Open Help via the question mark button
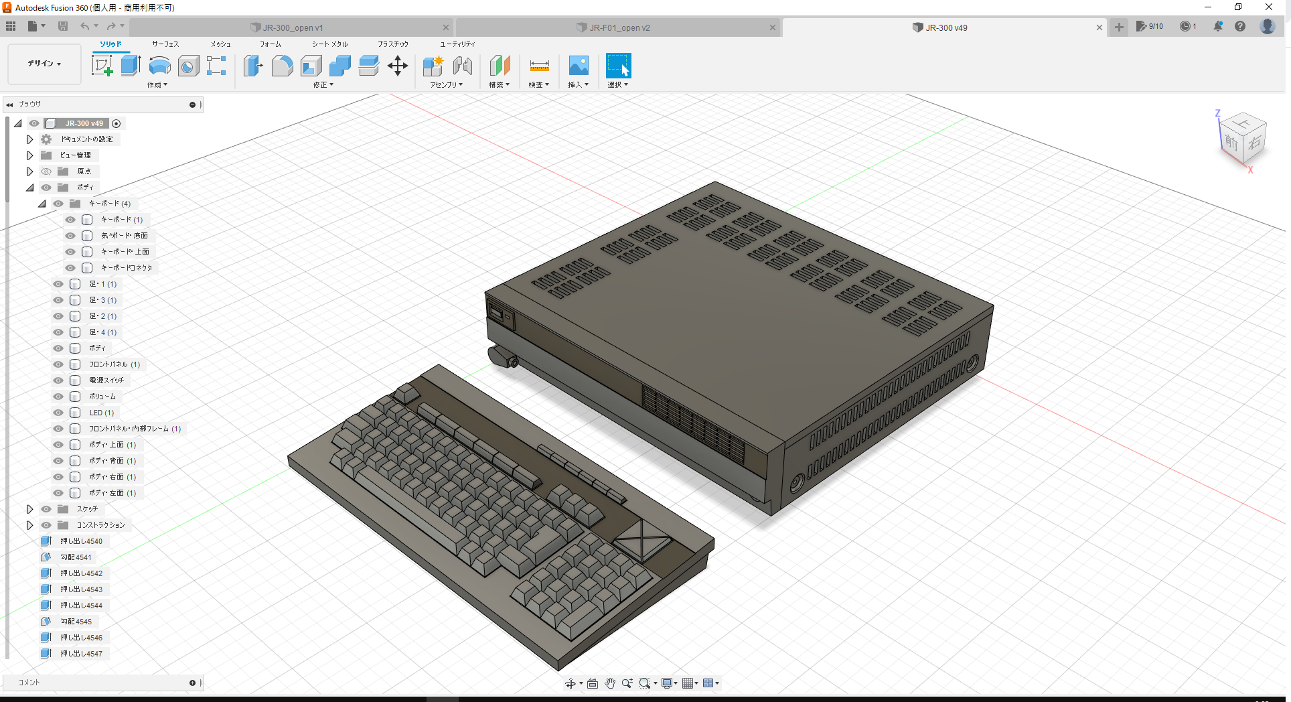This screenshot has width=1291, height=702. point(1240,26)
